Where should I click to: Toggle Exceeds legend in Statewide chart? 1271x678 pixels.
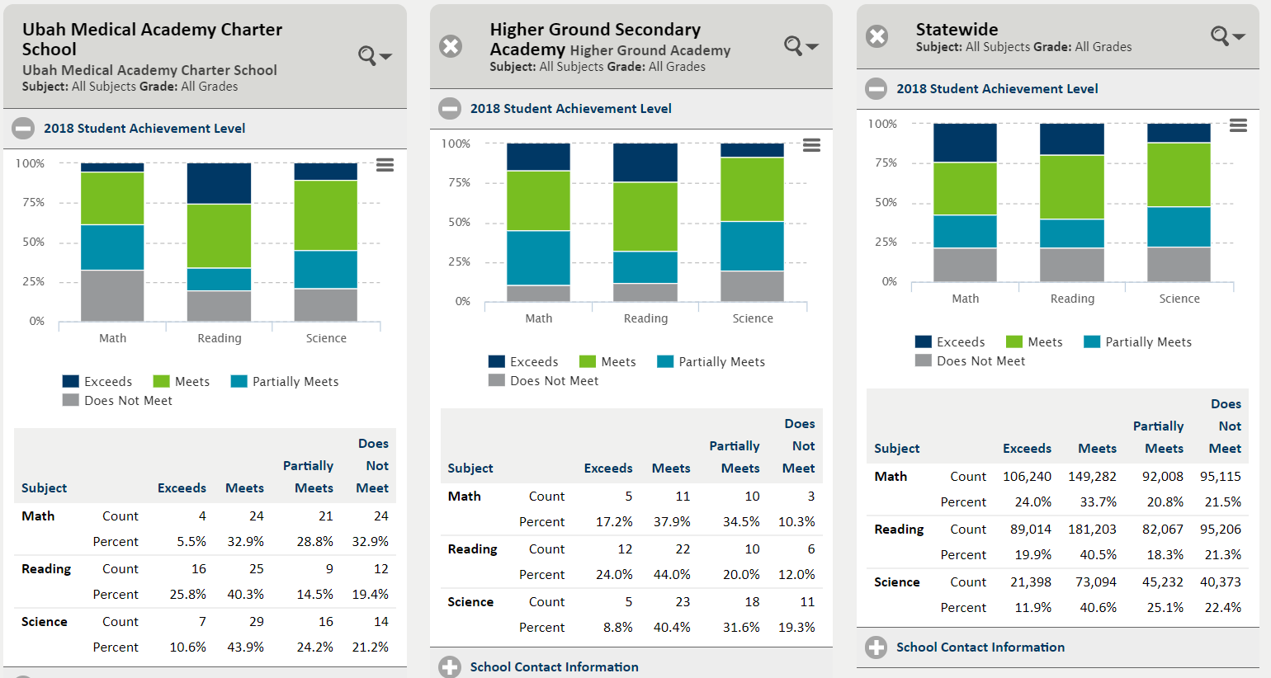[950, 341]
